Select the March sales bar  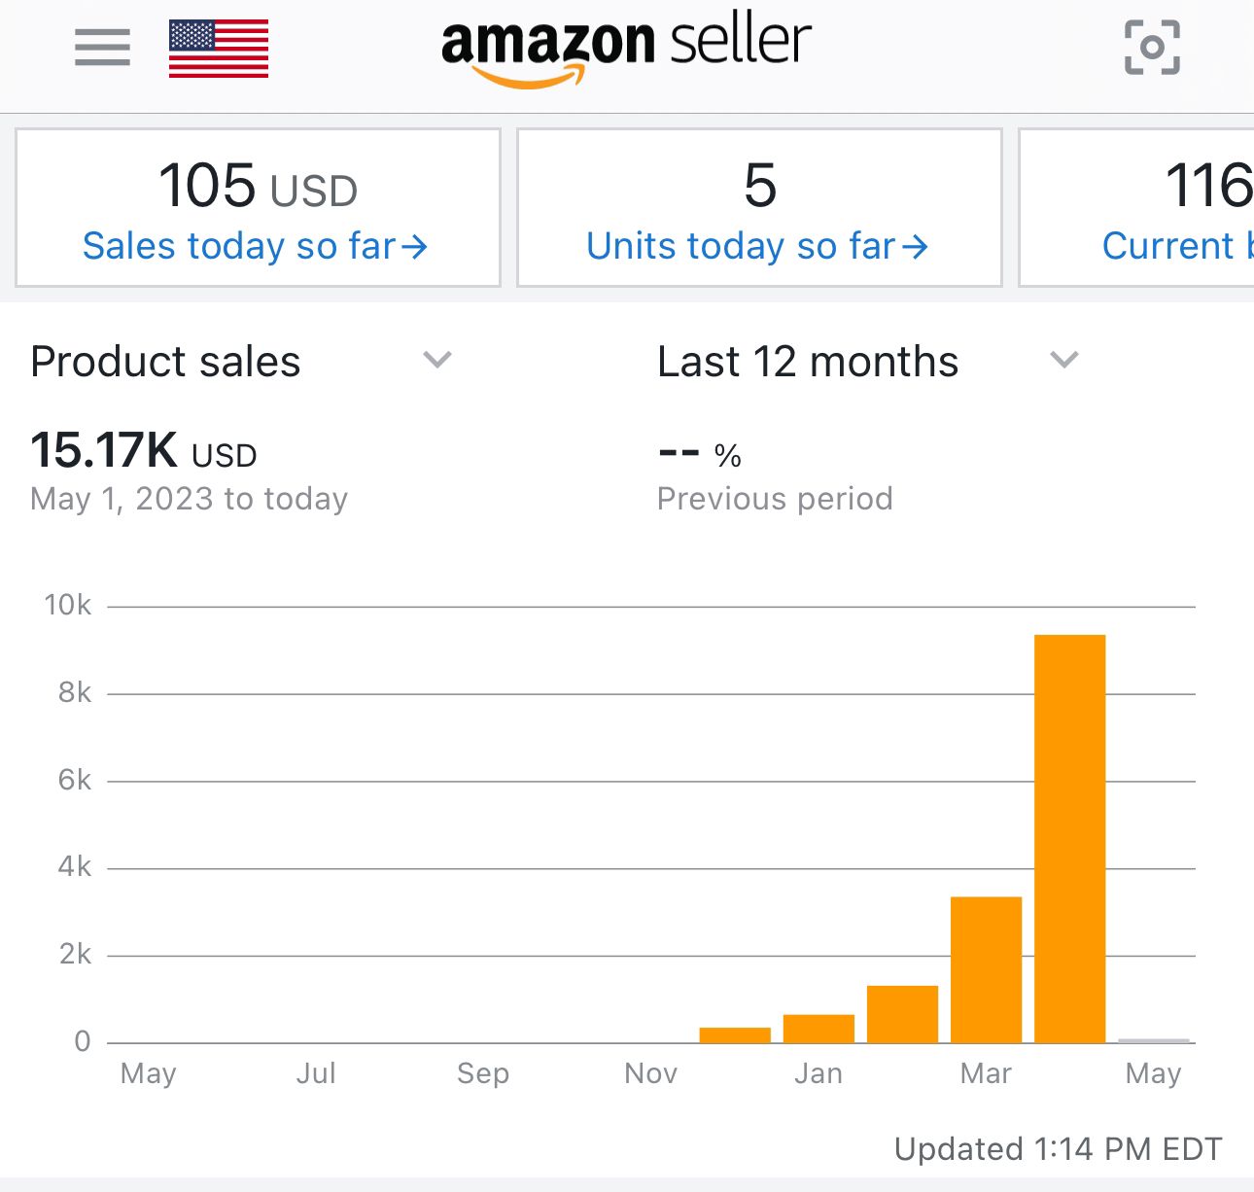[x=986, y=969]
